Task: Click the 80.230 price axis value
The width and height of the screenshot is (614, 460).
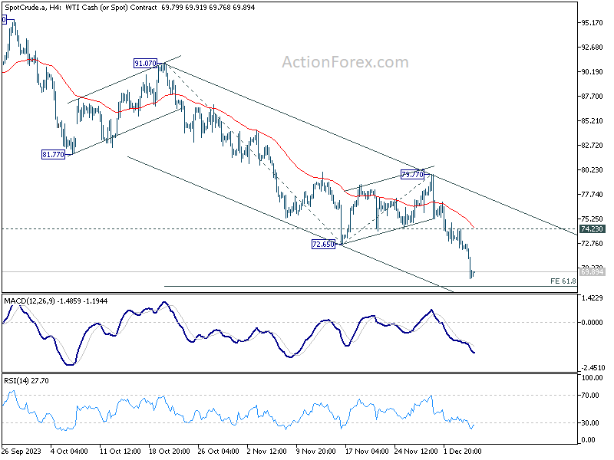Action: (x=592, y=170)
